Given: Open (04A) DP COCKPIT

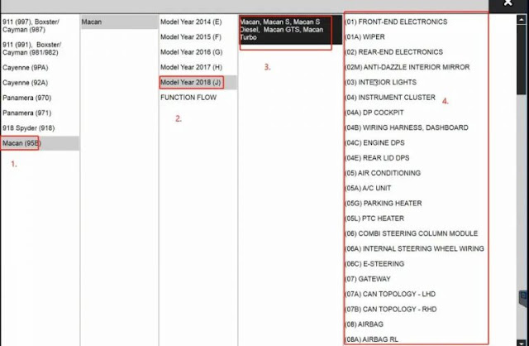Looking at the screenshot, I should tap(374, 113).
